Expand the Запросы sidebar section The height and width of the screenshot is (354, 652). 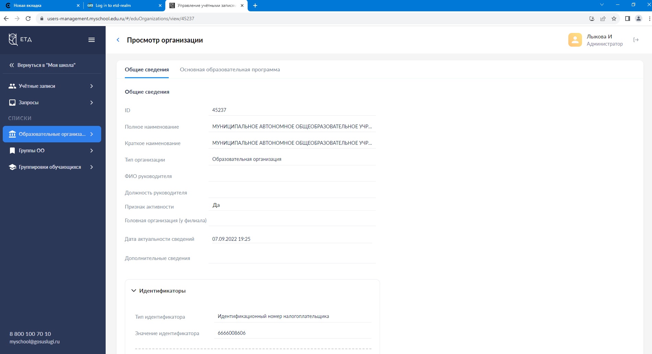(51, 103)
